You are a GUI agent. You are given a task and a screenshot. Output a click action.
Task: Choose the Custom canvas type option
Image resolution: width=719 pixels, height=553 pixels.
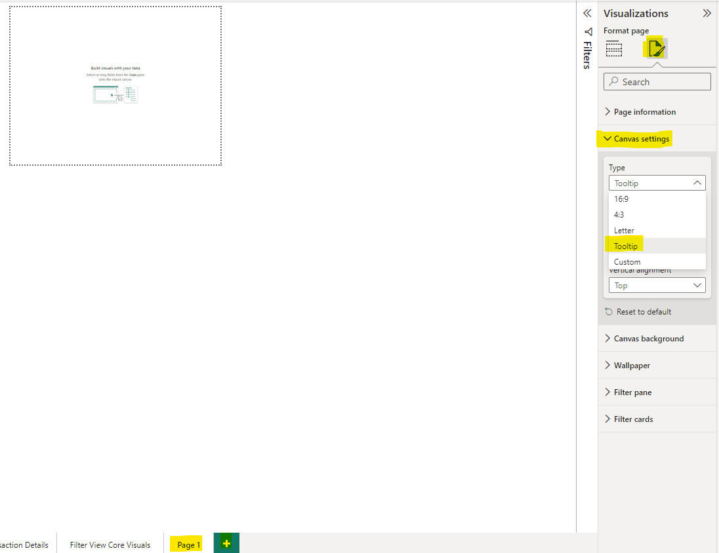(657, 261)
